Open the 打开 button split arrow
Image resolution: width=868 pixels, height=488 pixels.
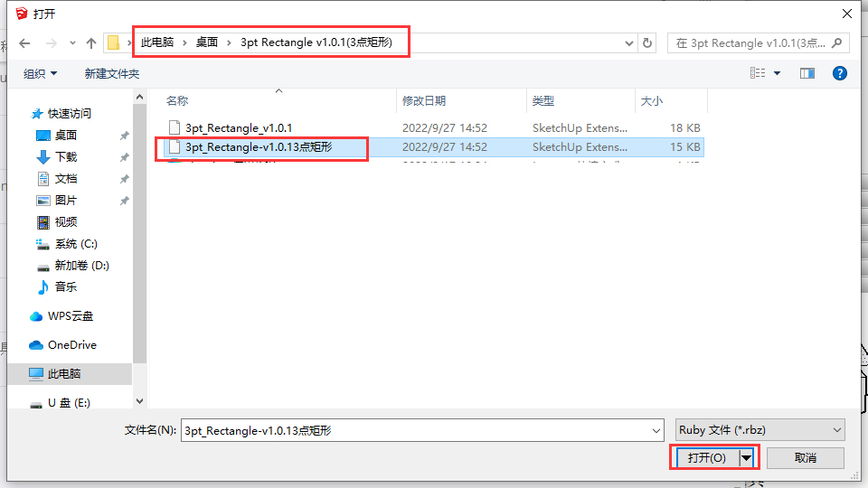pos(746,457)
